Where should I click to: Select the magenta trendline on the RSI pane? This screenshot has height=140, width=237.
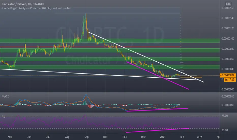[x=157, y=130]
